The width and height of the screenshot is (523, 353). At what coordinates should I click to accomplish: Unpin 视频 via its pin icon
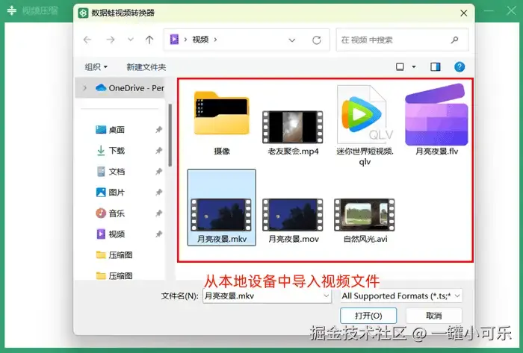[158, 234]
